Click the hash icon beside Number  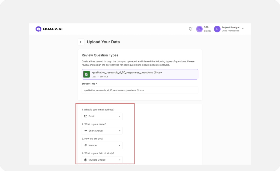point(86,145)
